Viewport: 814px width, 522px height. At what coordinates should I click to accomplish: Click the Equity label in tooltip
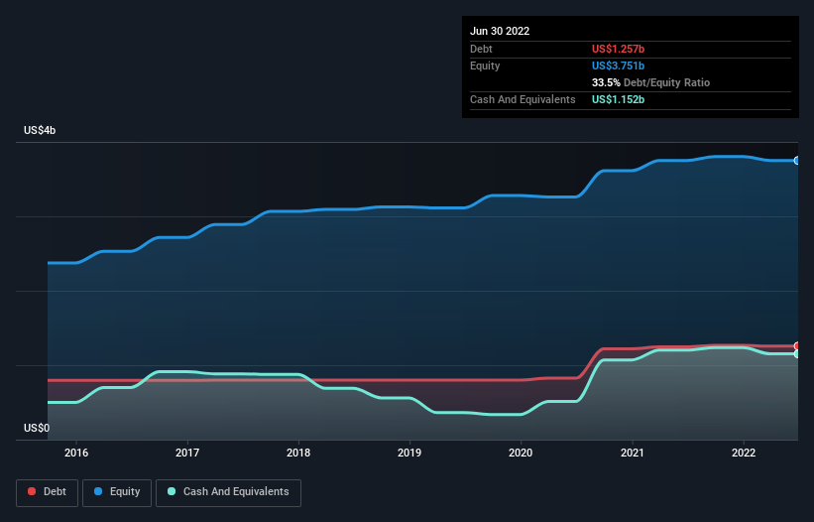click(485, 65)
